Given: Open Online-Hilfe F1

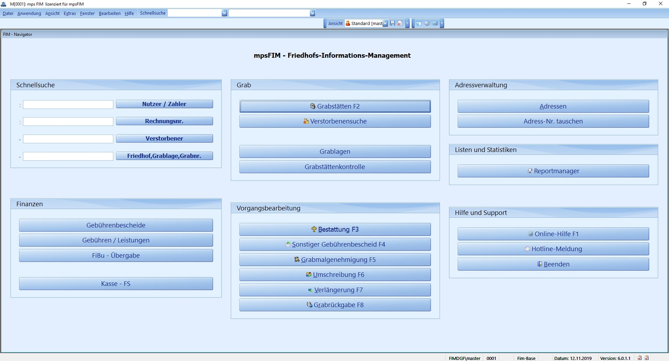Looking at the screenshot, I should tap(553, 234).
